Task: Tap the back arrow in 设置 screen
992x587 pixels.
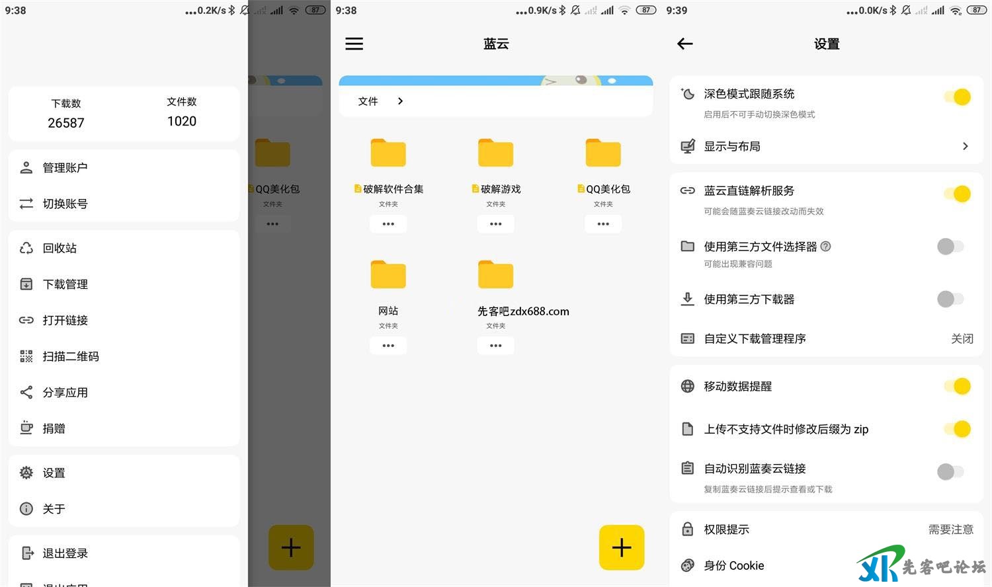Action: point(685,44)
